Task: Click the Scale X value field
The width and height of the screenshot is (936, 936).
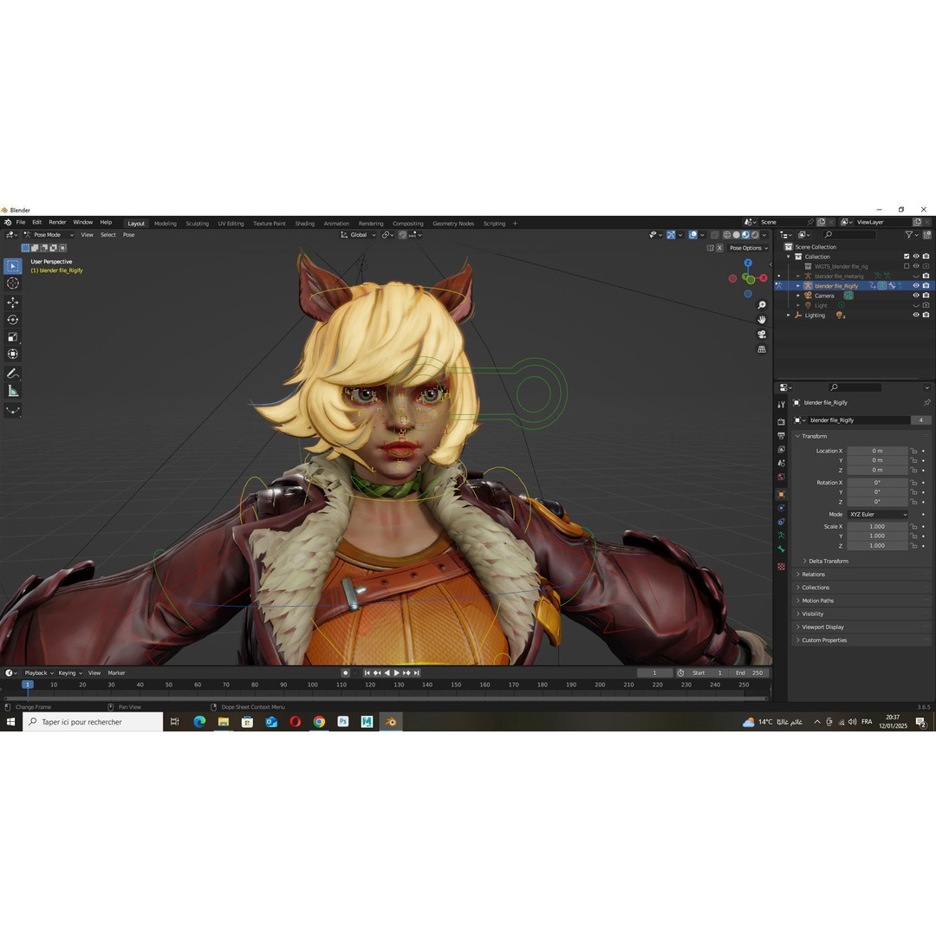Action: 877,527
